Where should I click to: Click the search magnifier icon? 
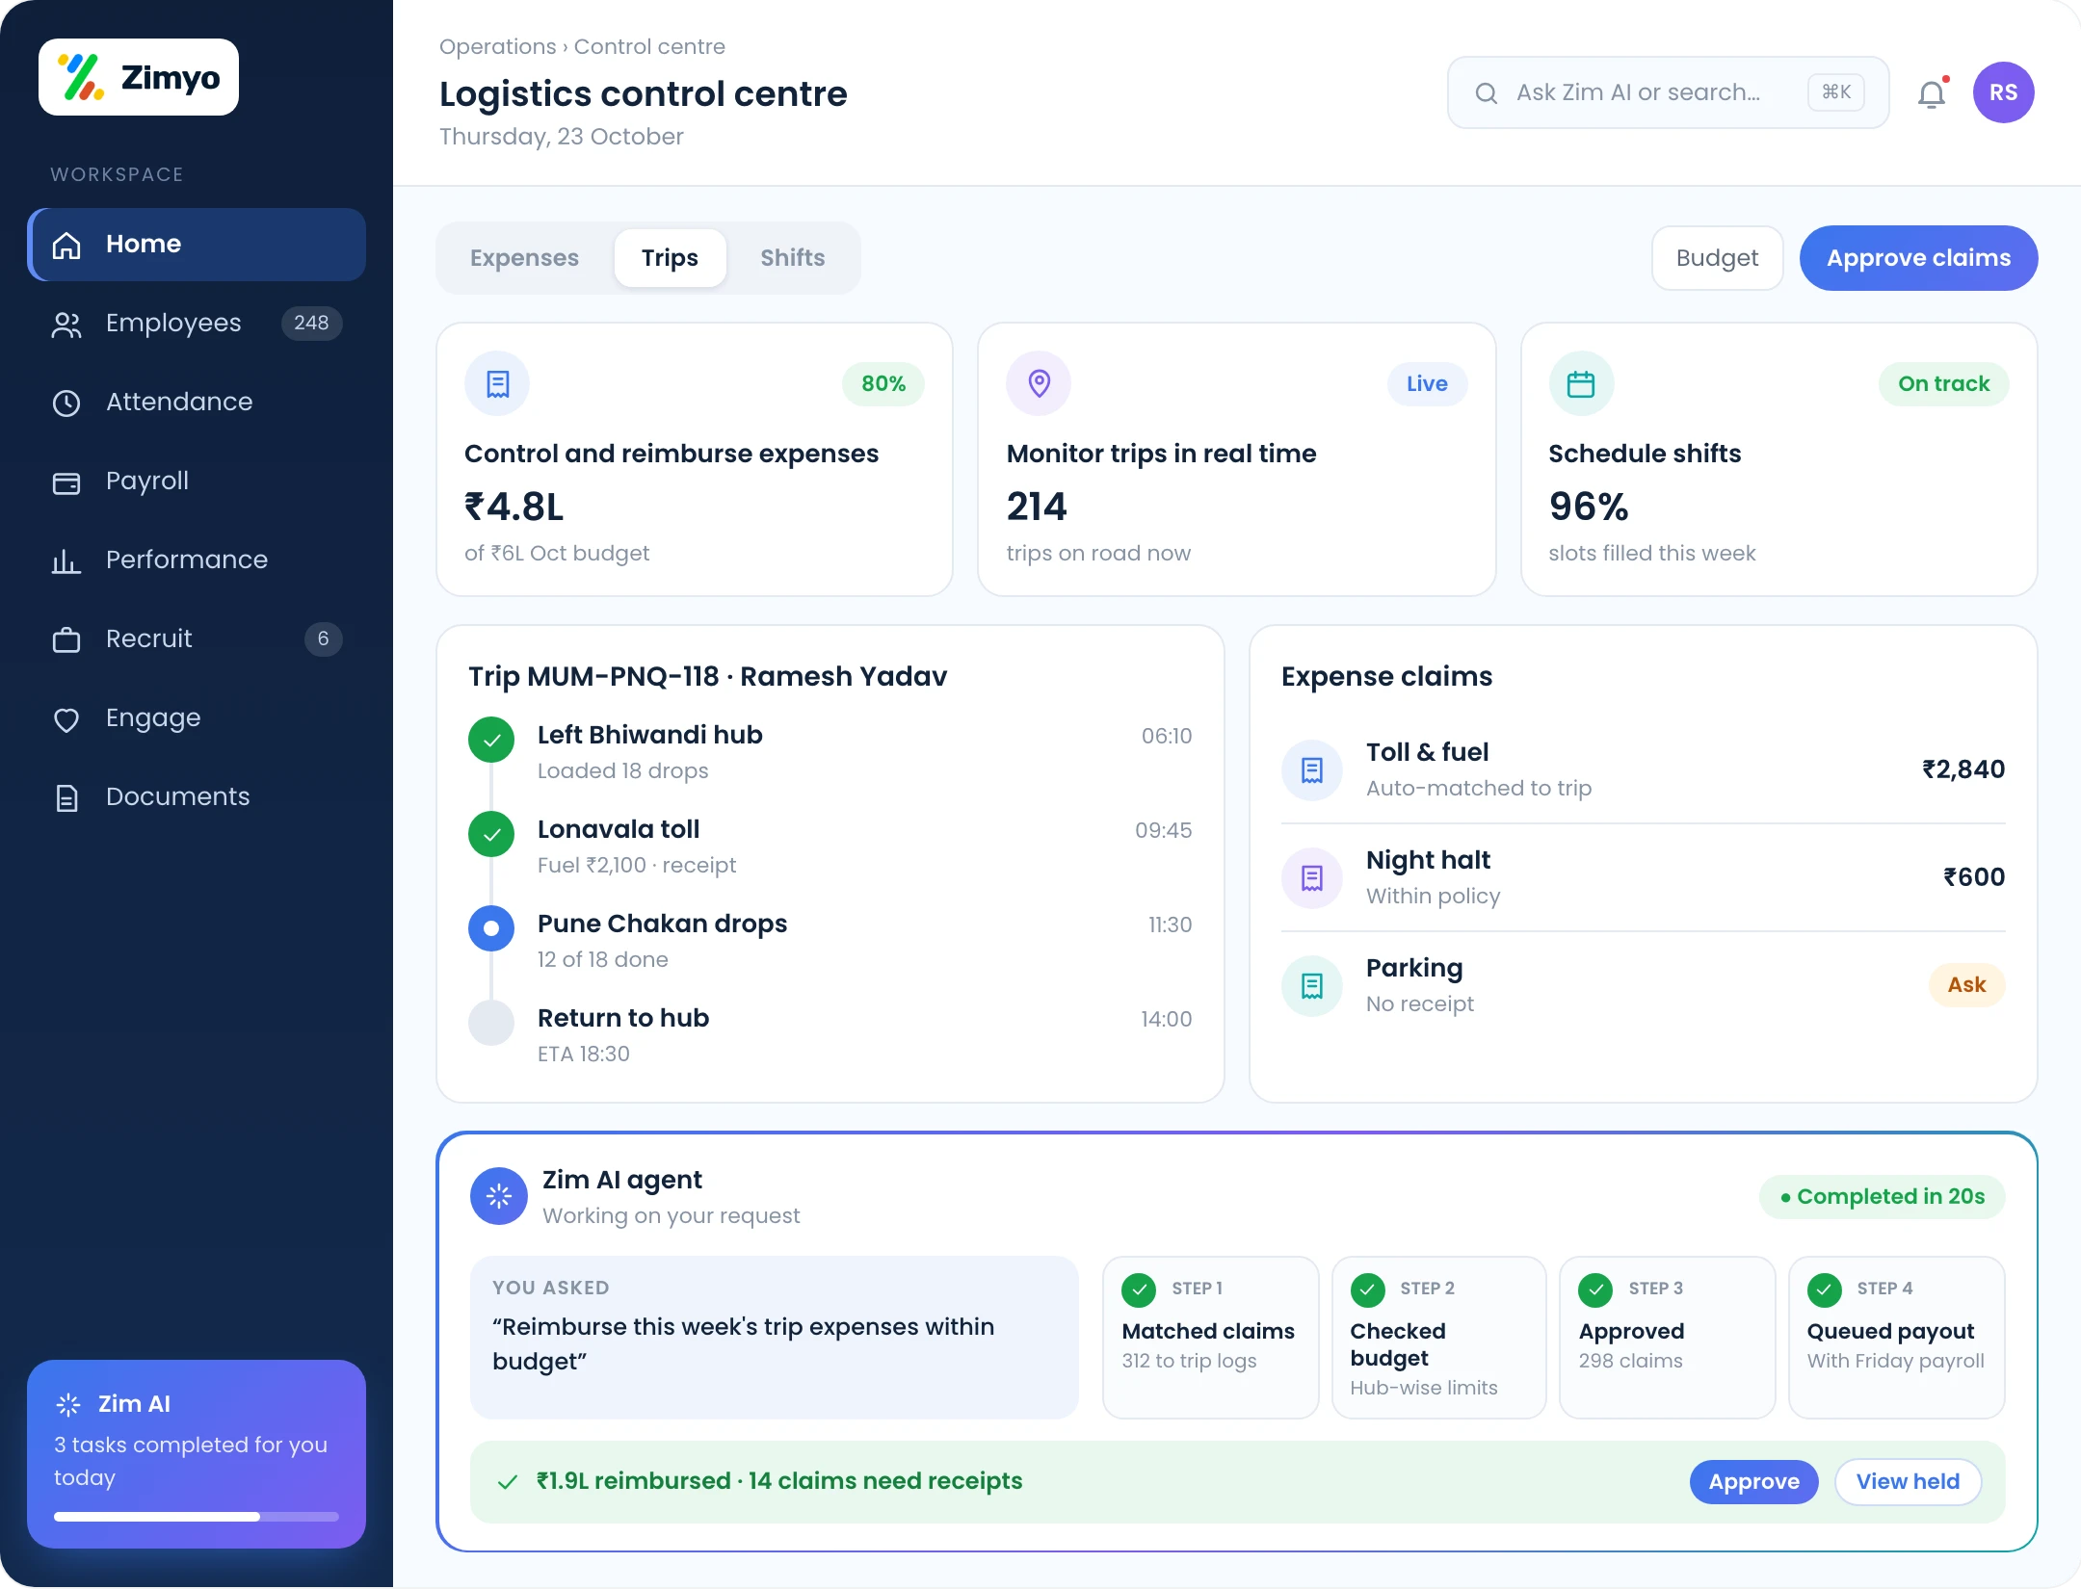[1487, 92]
